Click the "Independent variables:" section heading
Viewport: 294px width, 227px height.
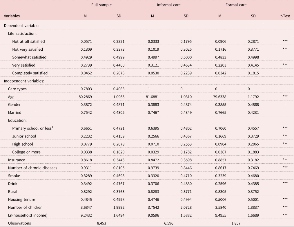click(x=24, y=81)
